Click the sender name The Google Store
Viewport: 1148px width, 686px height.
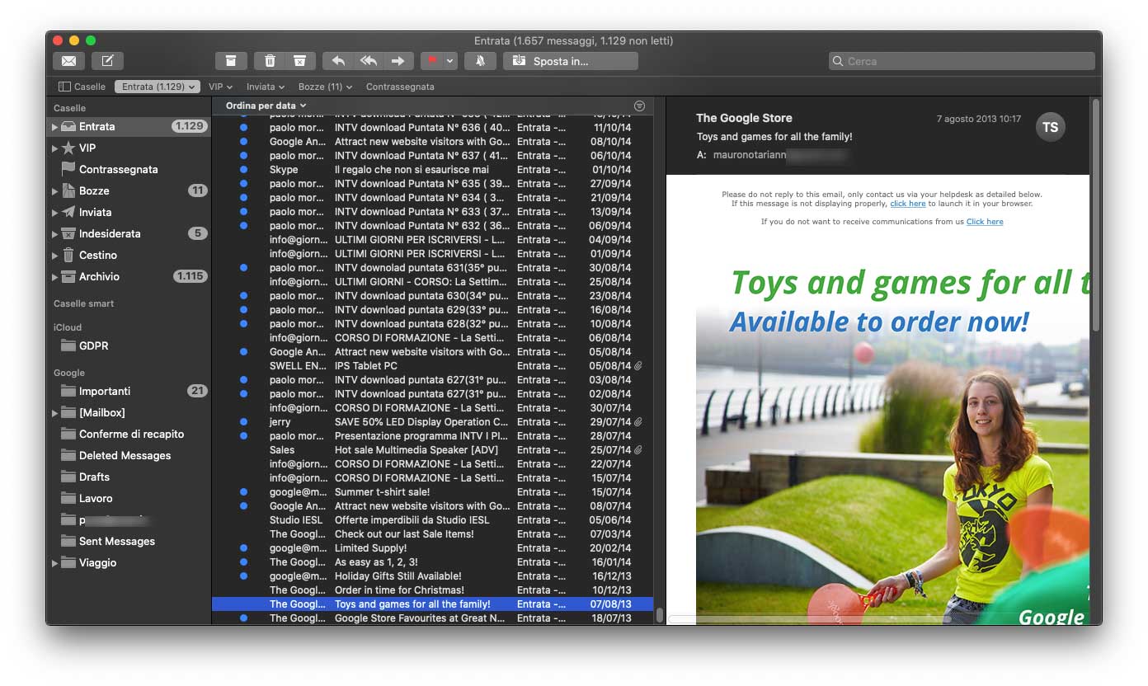pyautogui.click(x=744, y=118)
